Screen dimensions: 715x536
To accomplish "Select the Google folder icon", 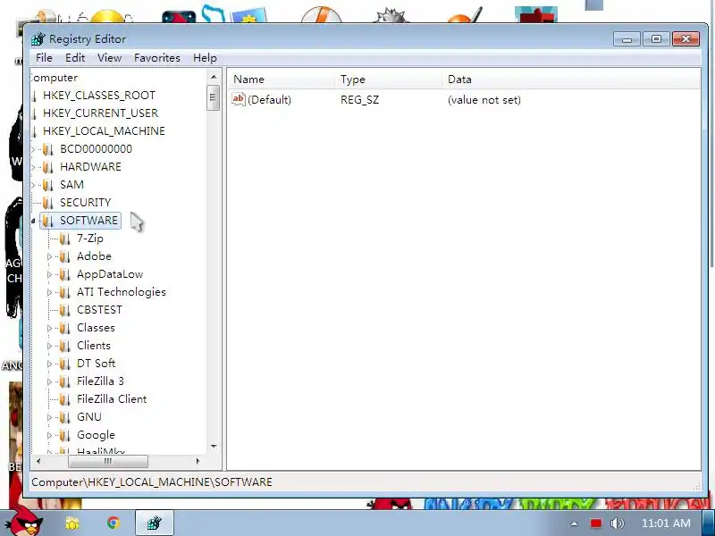I will (x=64, y=435).
